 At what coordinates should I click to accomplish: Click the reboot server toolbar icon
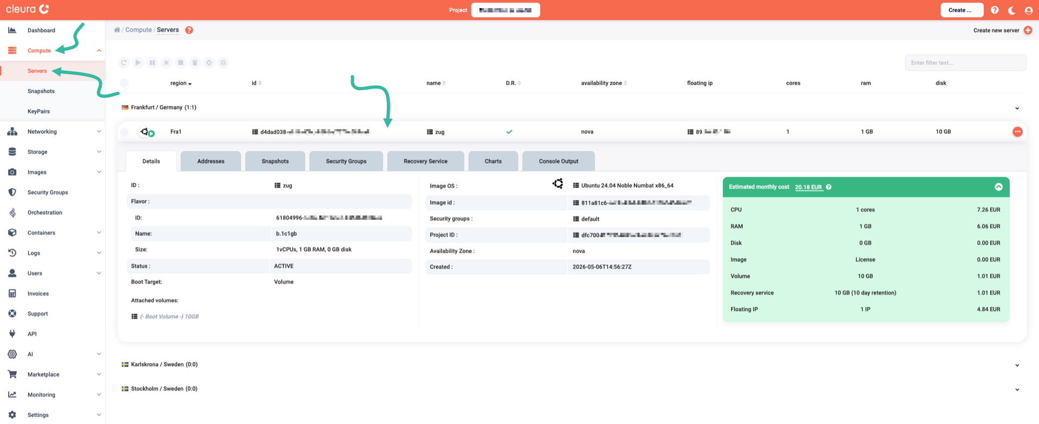[x=124, y=63]
